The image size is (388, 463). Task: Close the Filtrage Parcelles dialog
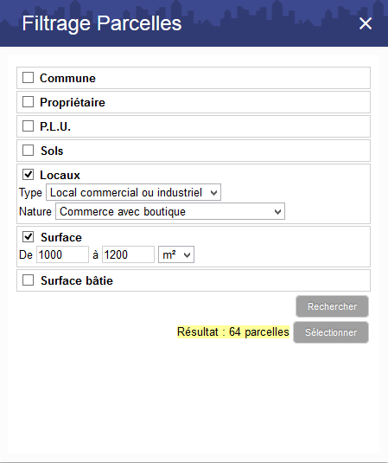366,23
